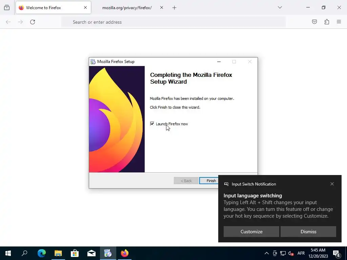Screen dimensions: 347x260
Task: Open Firefox View icon in the tab bar
Action: click(x=7, y=7)
